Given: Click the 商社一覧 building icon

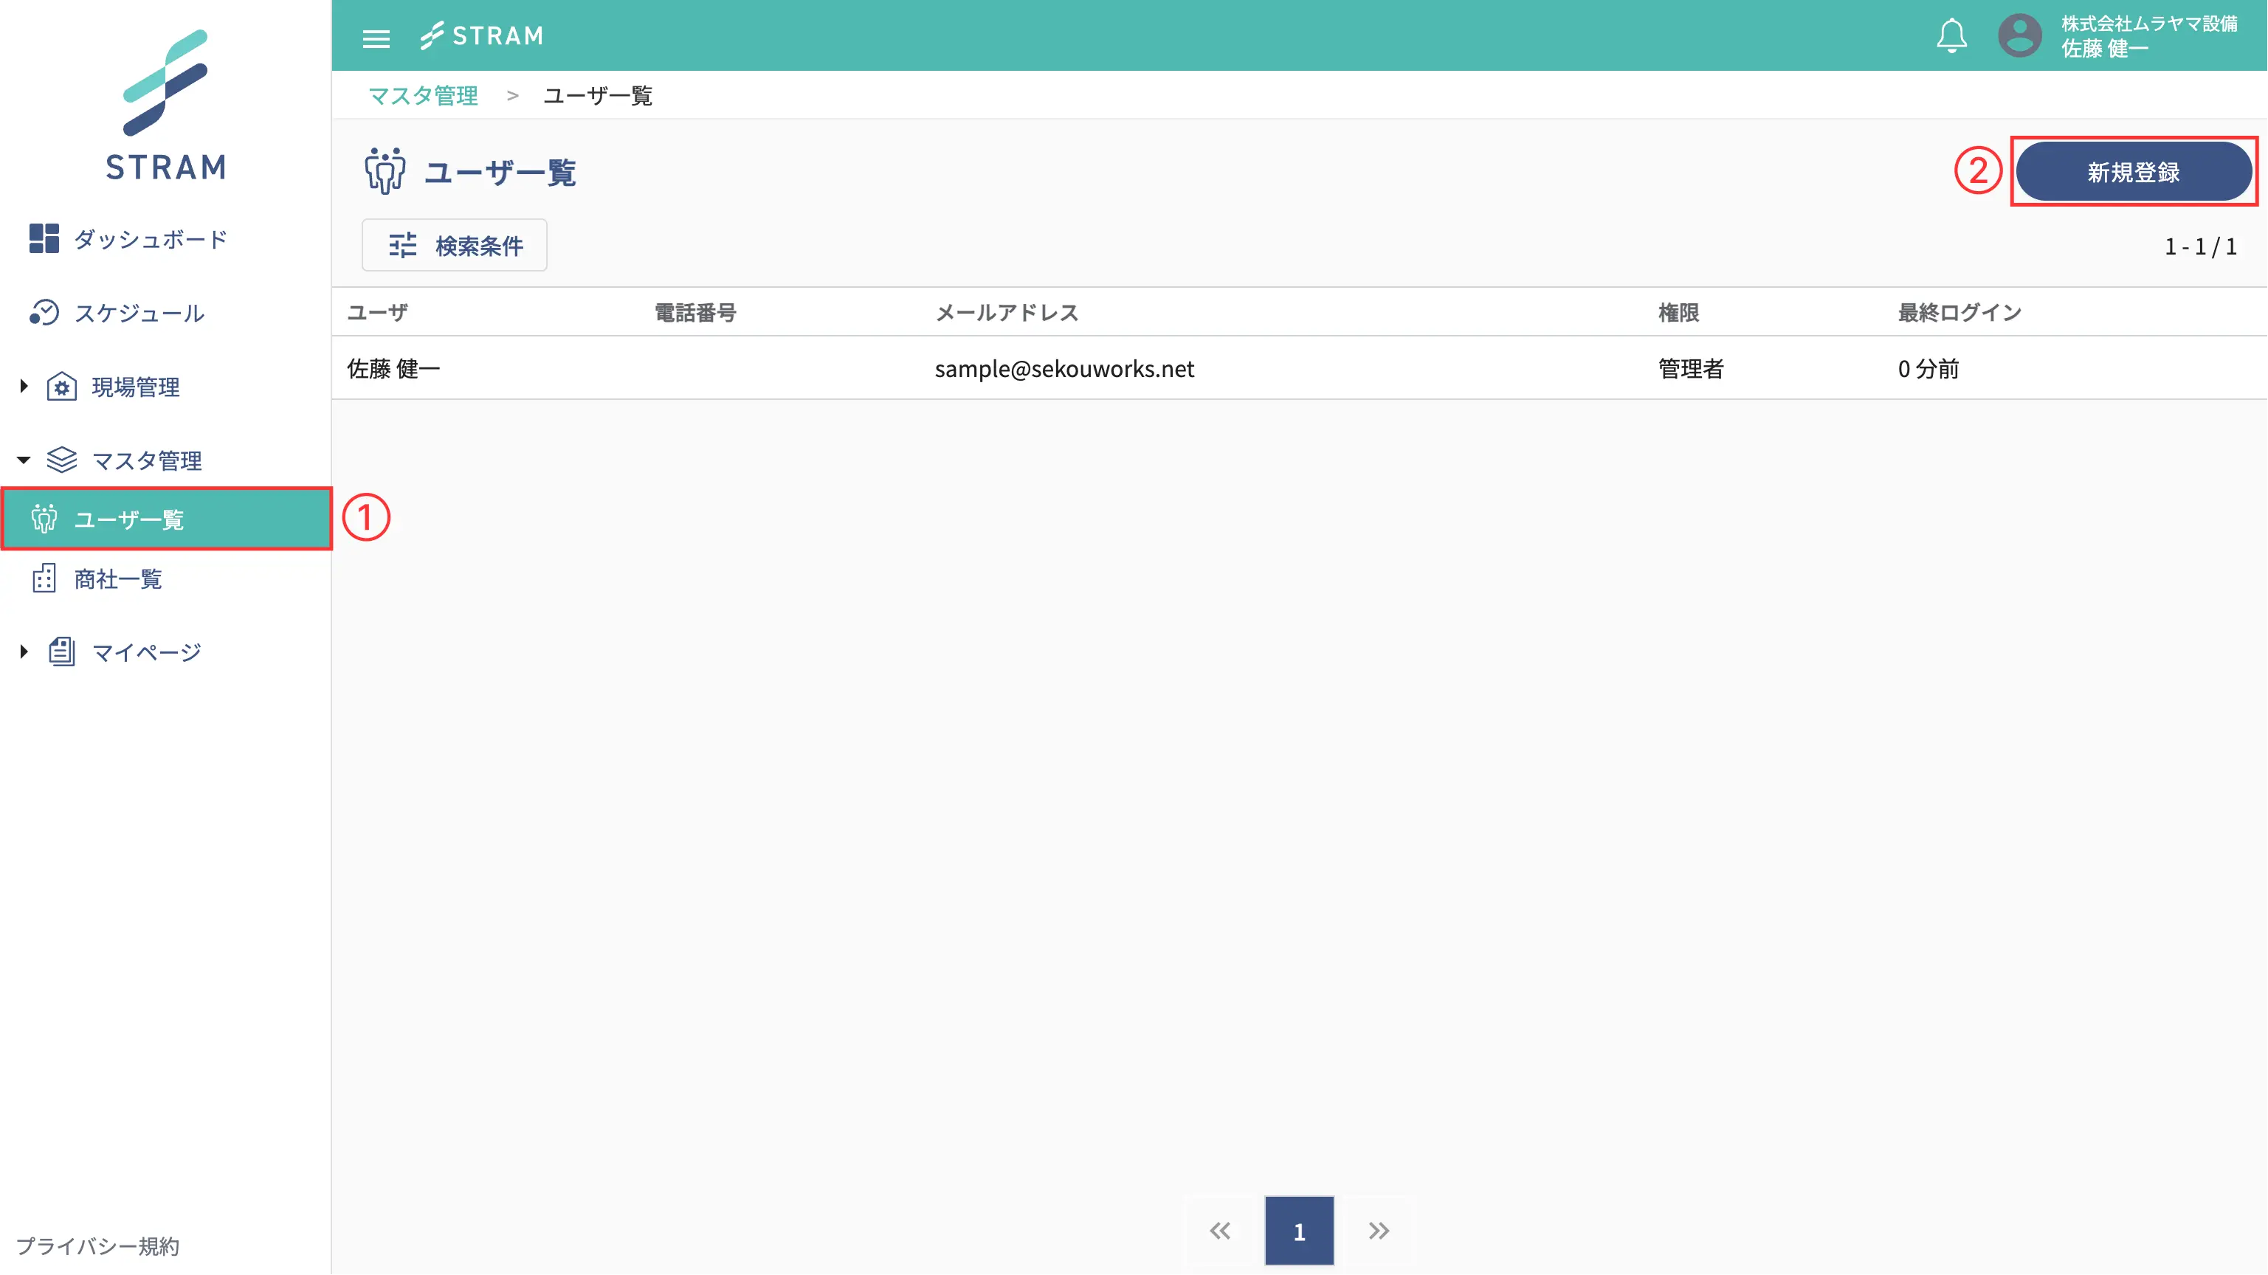Looking at the screenshot, I should tap(43, 578).
